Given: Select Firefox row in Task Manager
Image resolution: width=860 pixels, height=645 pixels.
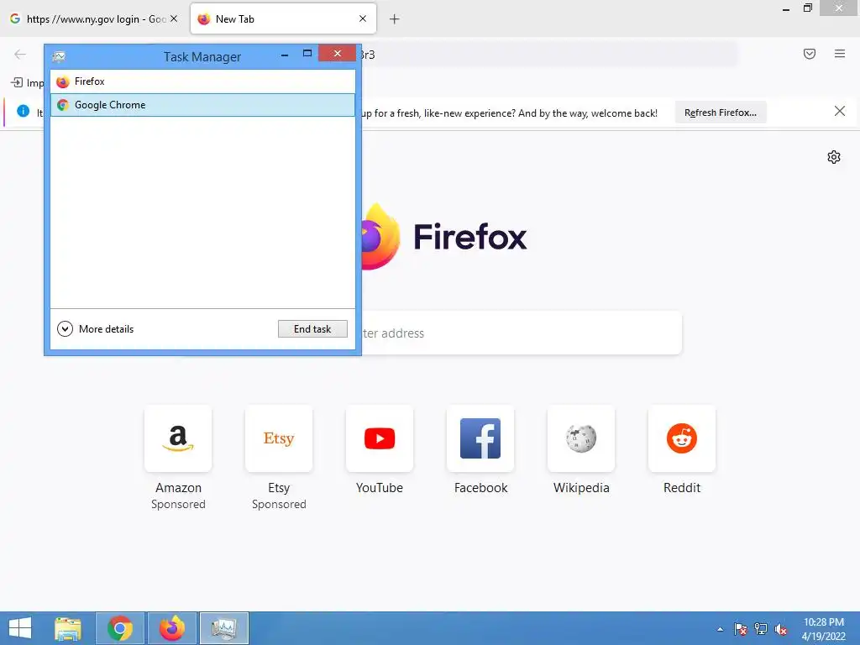Looking at the screenshot, I should click(x=202, y=81).
